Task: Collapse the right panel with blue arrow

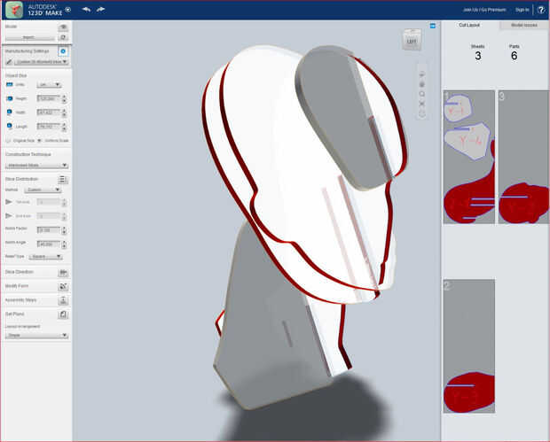Action: point(433,26)
